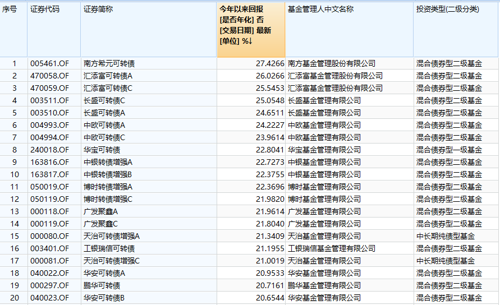Select fund code 000297.OF
This screenshot has height=305, width=500.
tap(49, 285)
